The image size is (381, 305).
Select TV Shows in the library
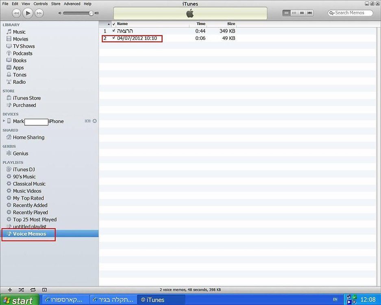pos(24,46)
